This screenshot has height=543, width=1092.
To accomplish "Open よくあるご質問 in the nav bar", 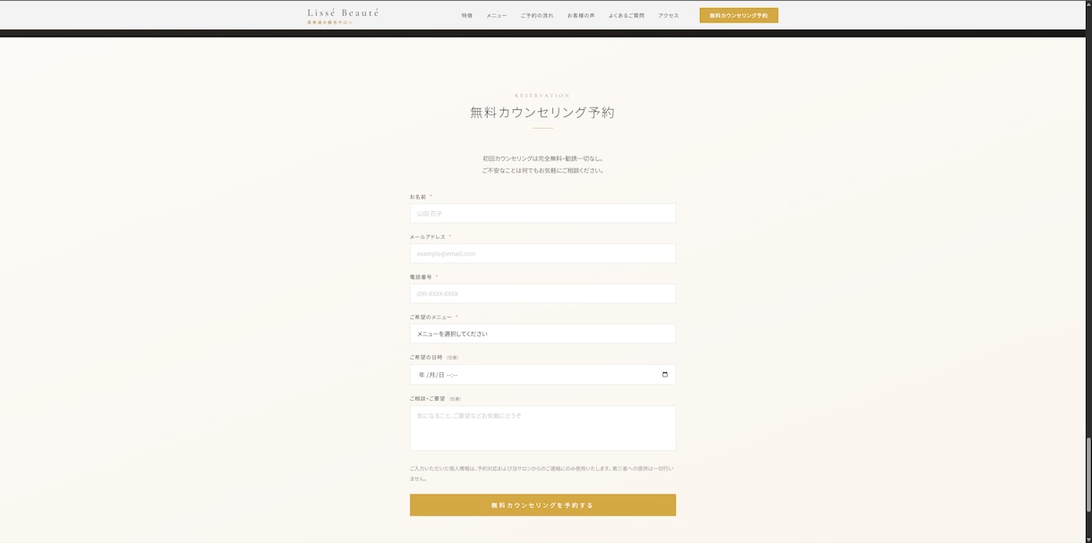I will point(627,15).
